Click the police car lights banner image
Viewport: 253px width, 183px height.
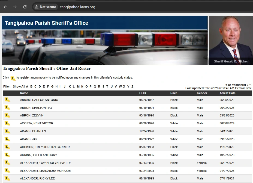(x=105, y=48)
